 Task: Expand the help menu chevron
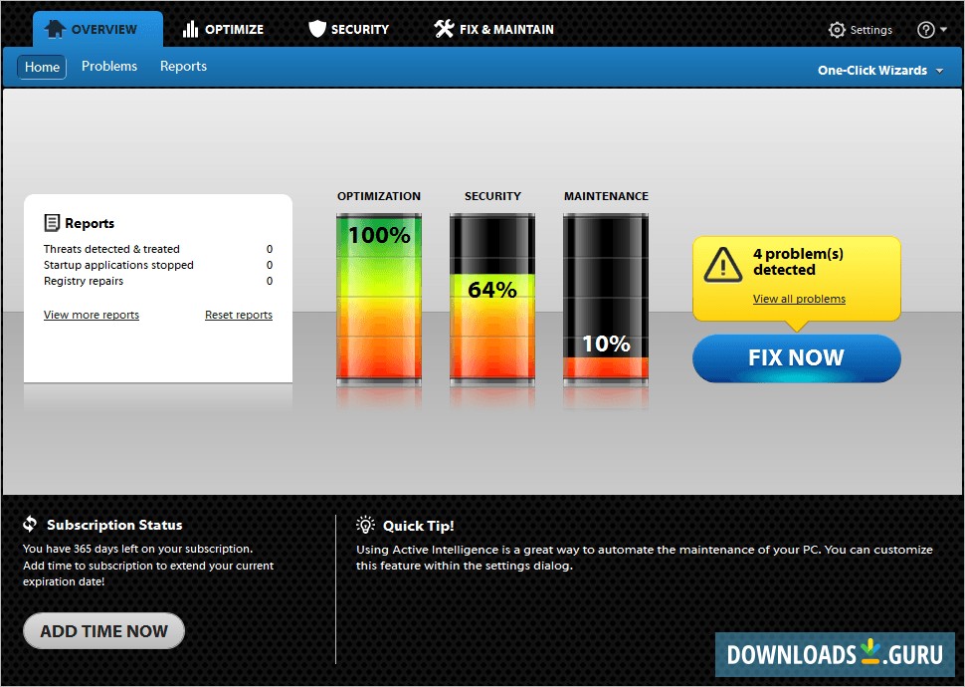pyautogui.click(x=942, y=30)
